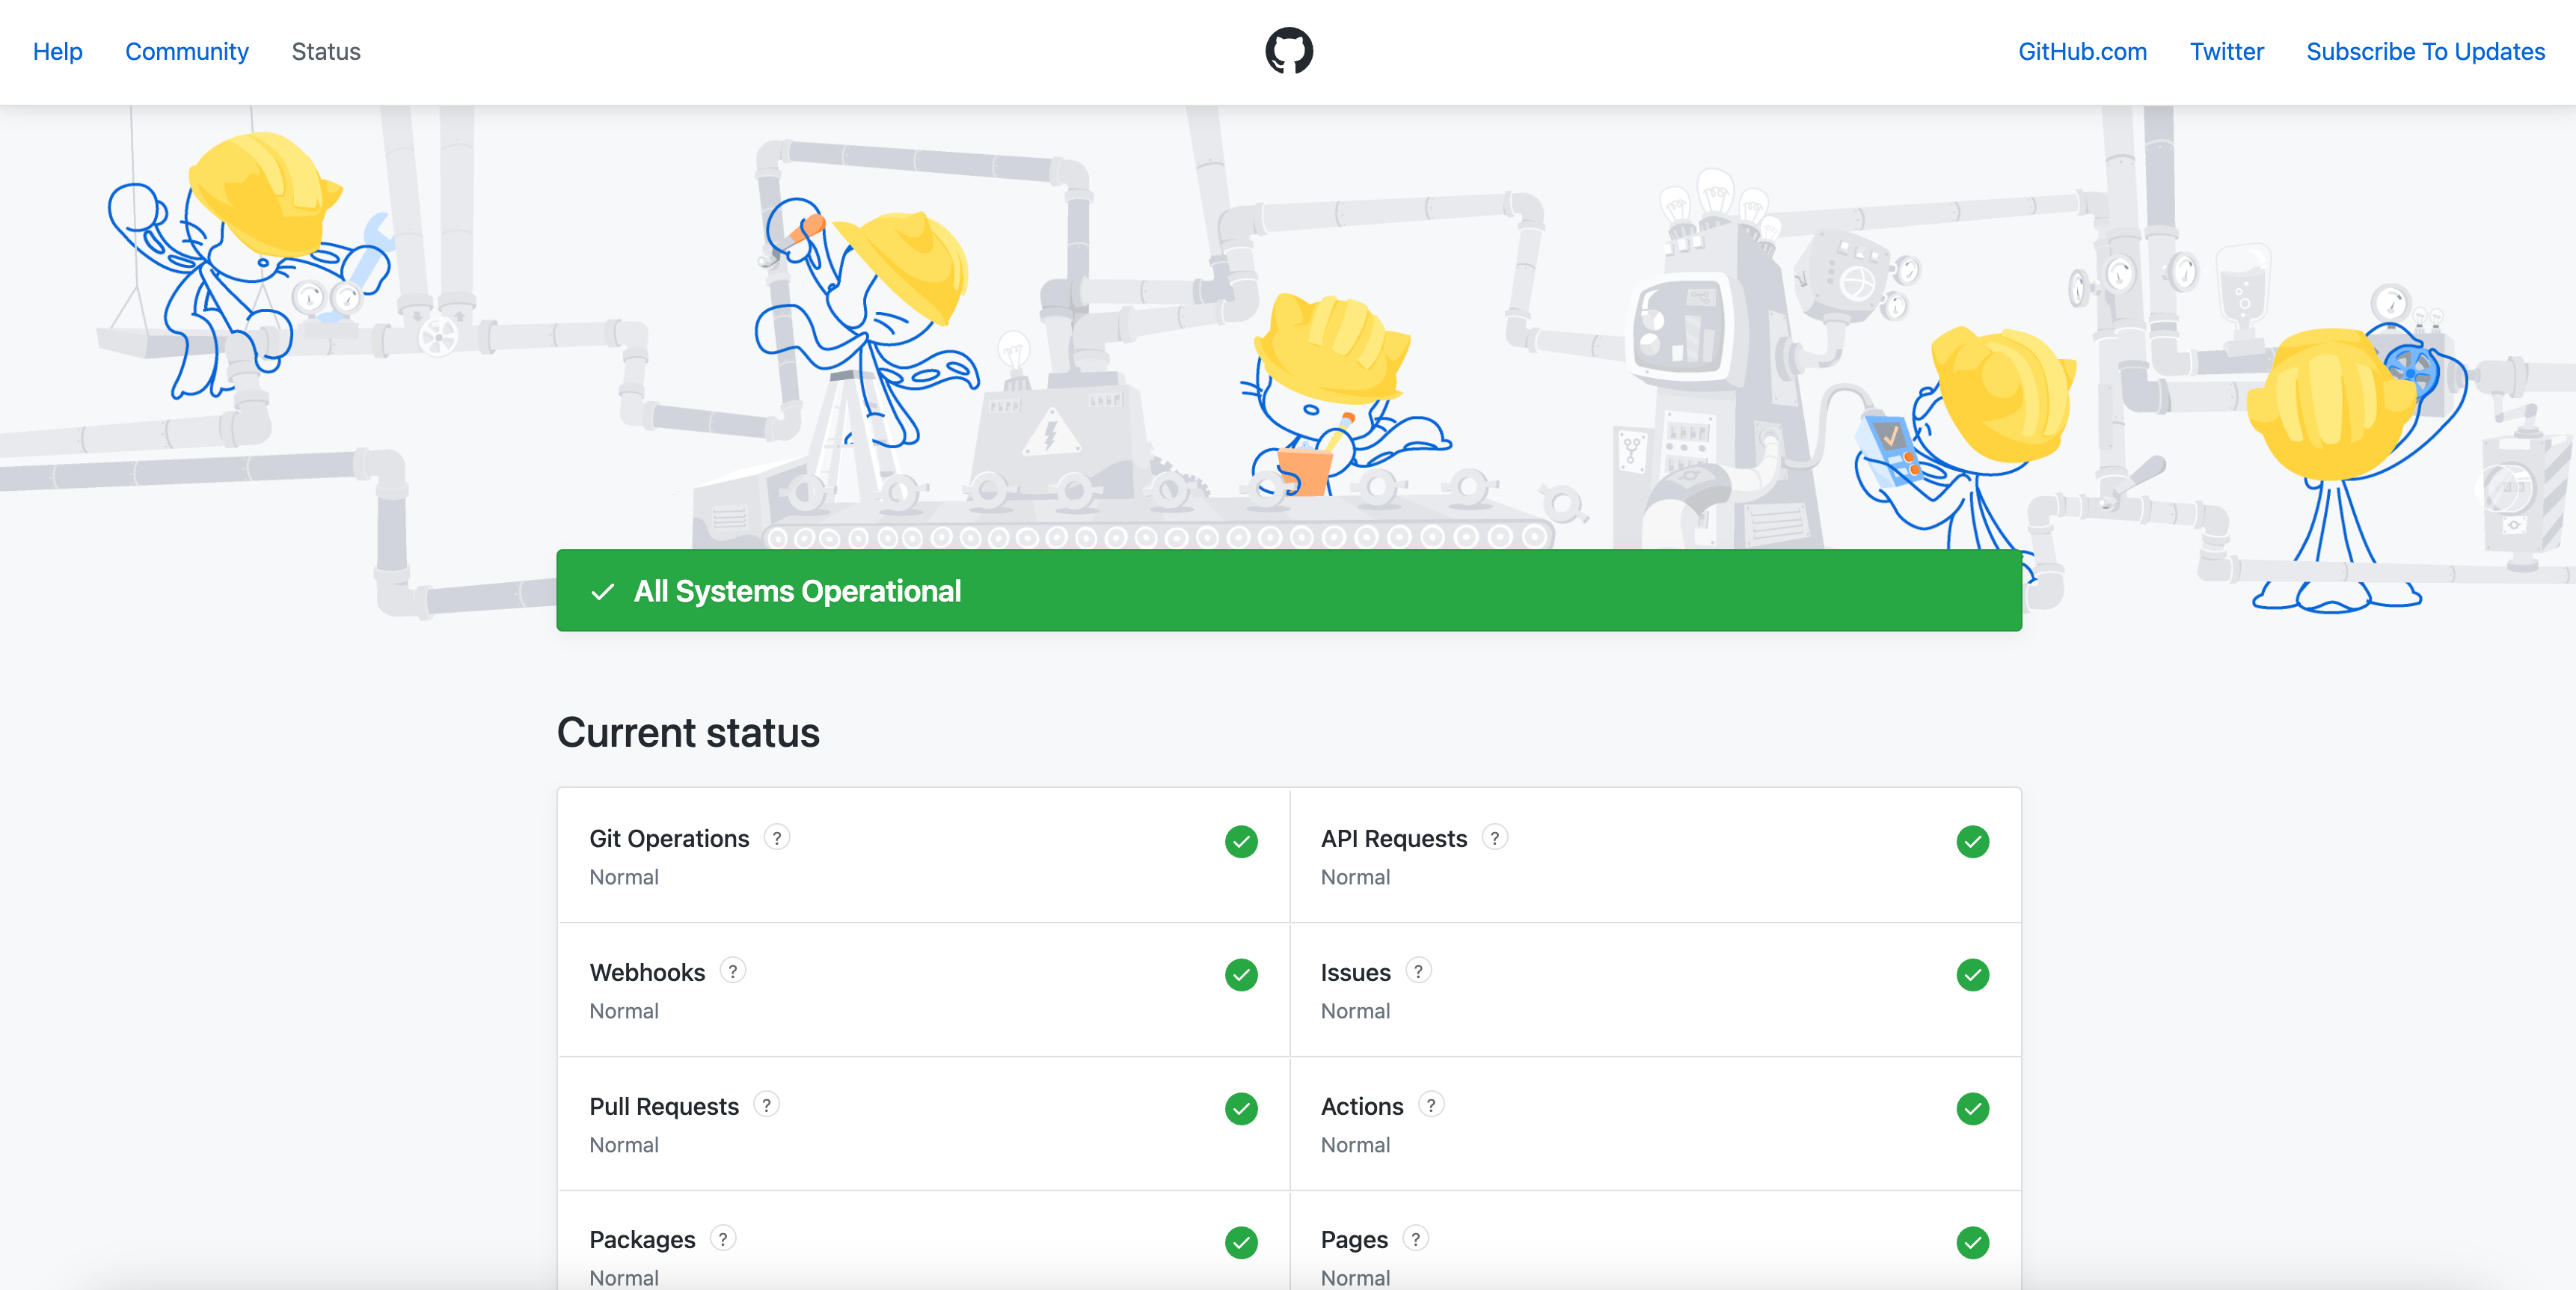2576x1290 pixels.
Task: Click the help icon next to Actions
Action: tap(1431, 1105)
